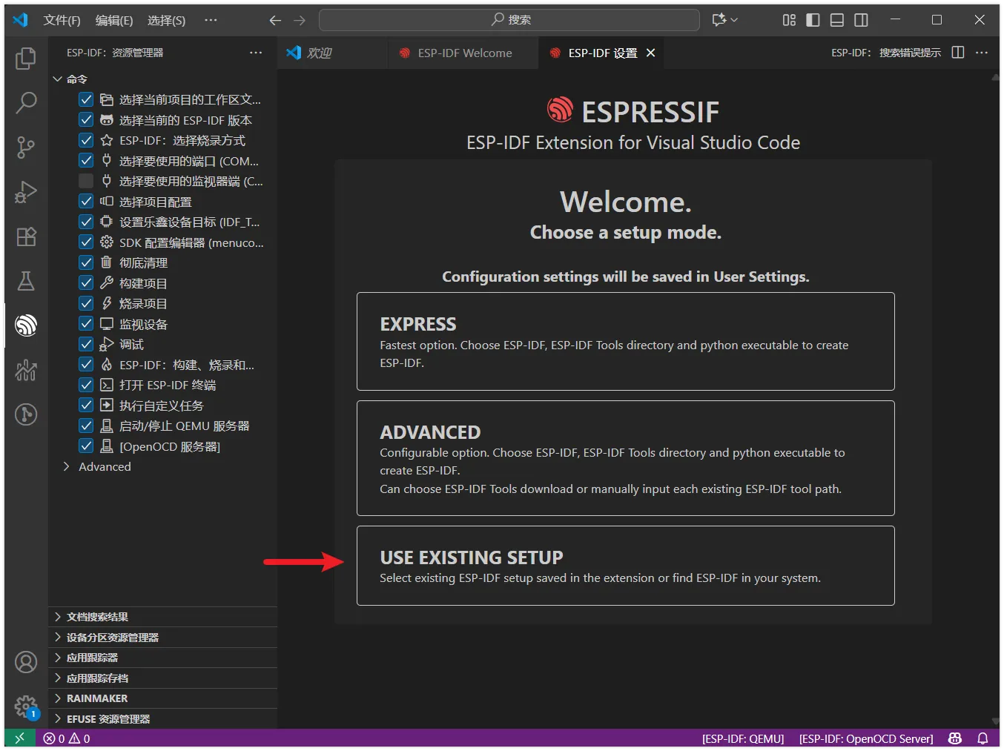Uncheck the 烧录项目 command checkbox
The width and height of the screenshot is (1004, 751).
coord(85,302)
